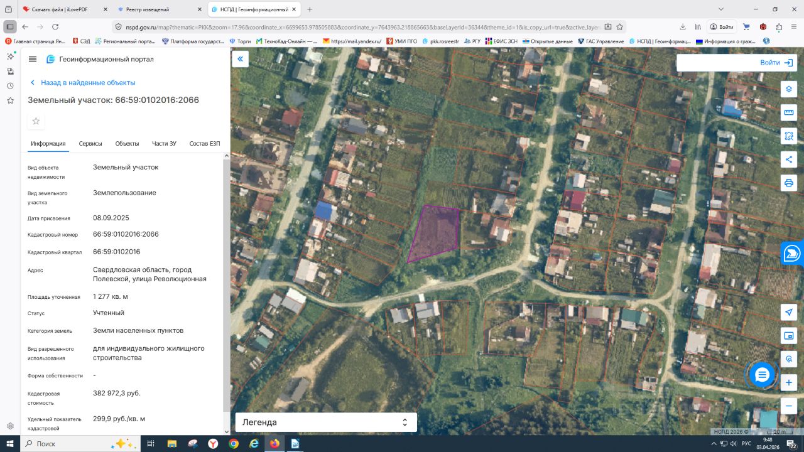Open the map layers panel
The height and width of the screenshot is (452, 804).
pos(789,89)
